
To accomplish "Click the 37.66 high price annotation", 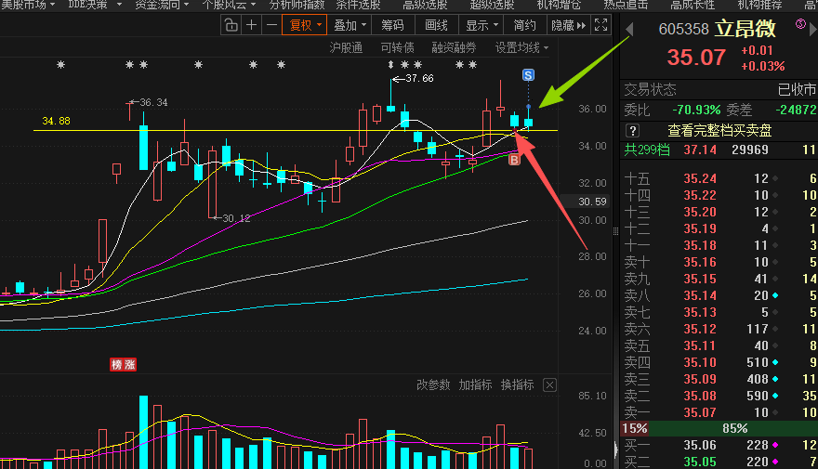I will 419,78.
